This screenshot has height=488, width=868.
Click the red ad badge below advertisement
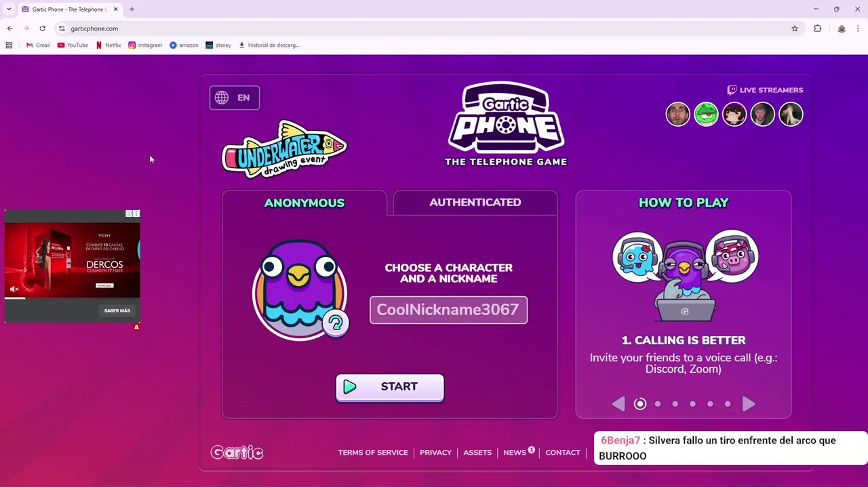click(136, 327)
